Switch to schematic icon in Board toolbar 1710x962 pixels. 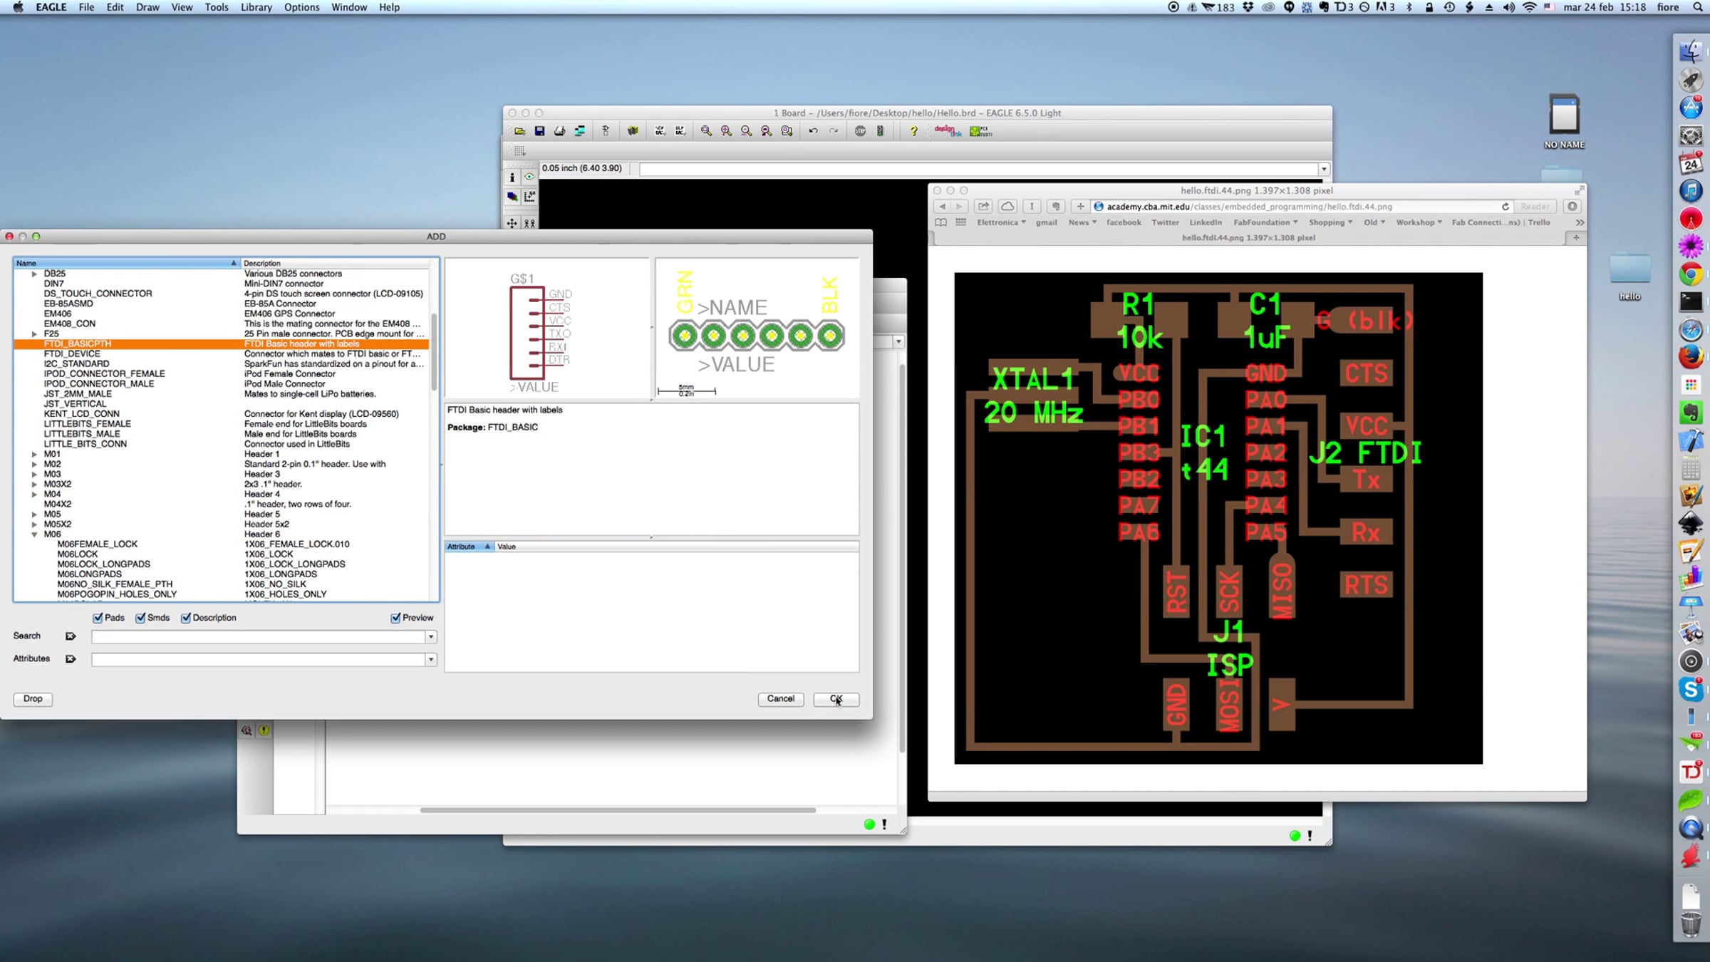point(606,131)
